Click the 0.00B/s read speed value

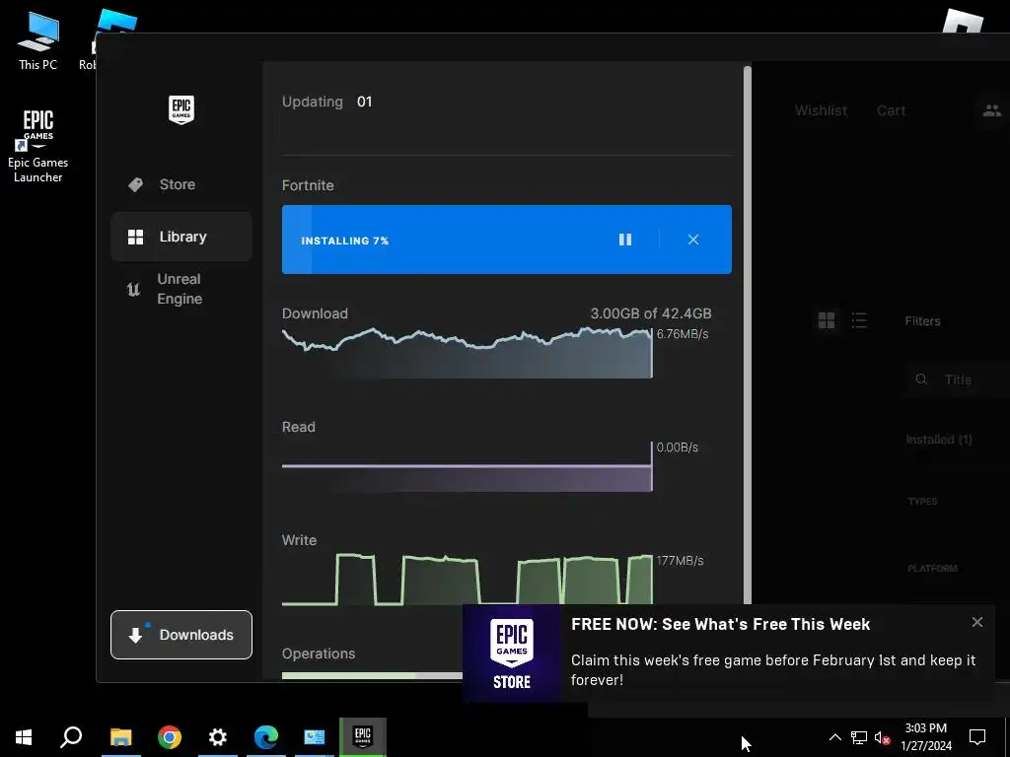pos(677,447)
